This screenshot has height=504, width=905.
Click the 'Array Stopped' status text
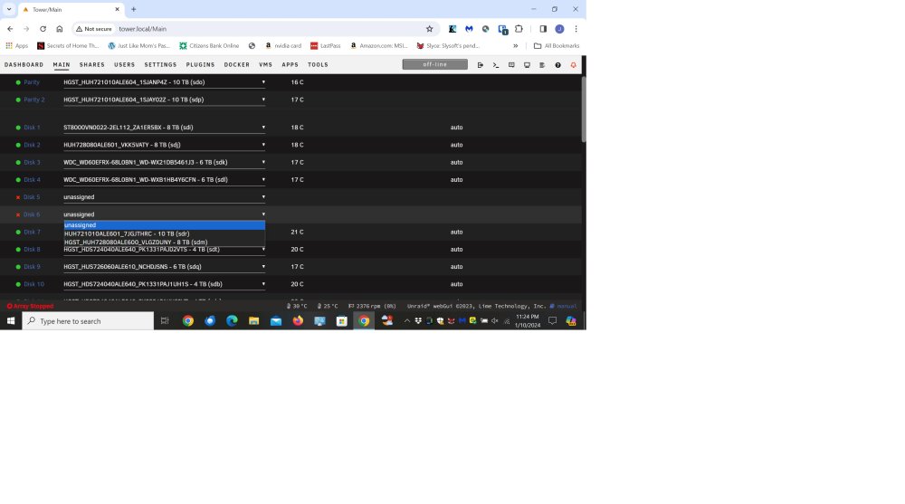(x=30, y=307)
